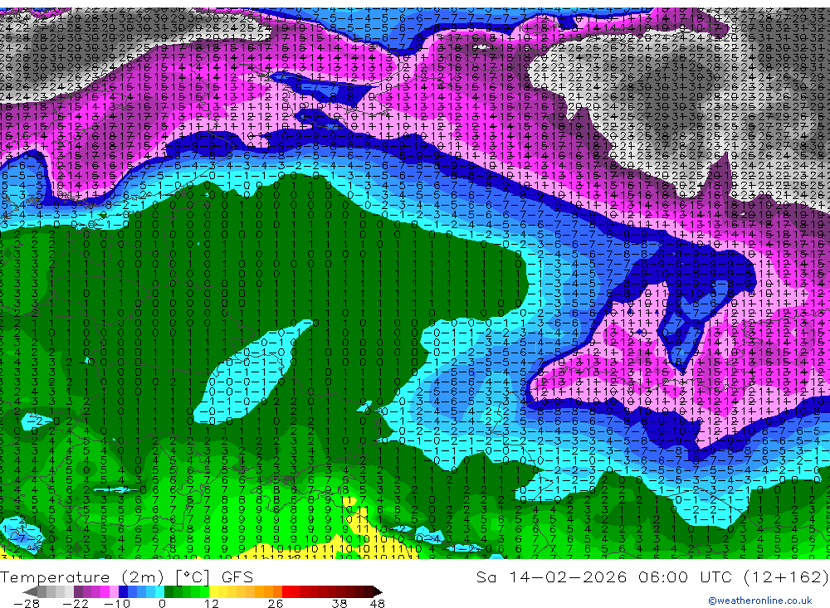Click the '48' legend label
The height and width of the screenshot is (608, 830).
378,604
